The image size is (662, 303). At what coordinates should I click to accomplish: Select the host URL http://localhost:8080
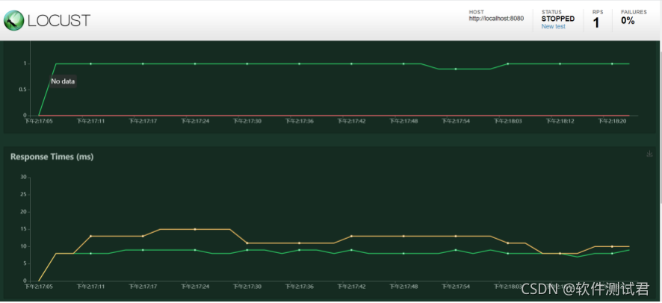click(x=496, y=19)
